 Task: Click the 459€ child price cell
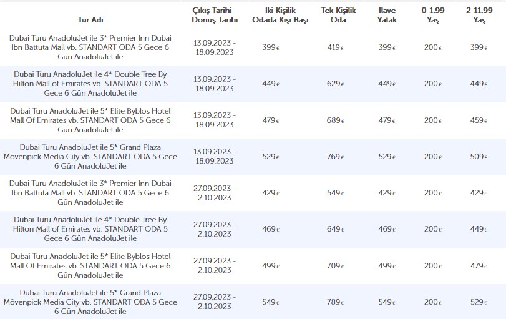[x=478, y=120]
